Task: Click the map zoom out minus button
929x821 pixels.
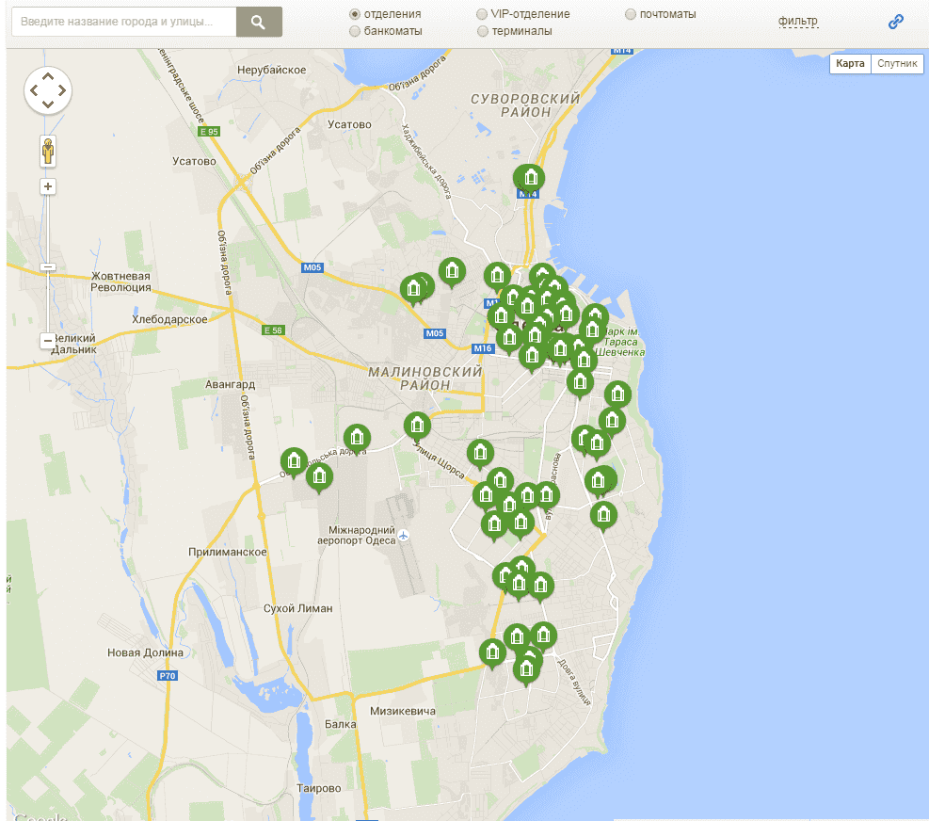Action: 48,340
